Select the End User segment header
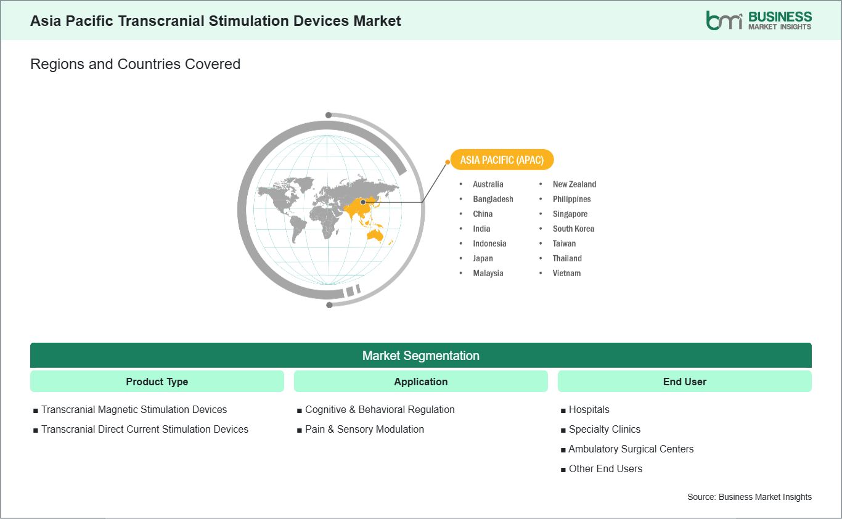842x519 pixels. 685,382
